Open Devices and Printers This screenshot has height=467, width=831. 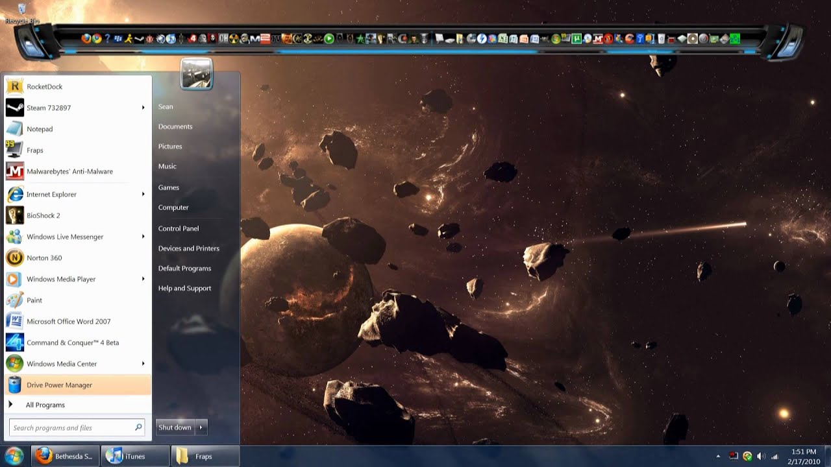(189, 248)
